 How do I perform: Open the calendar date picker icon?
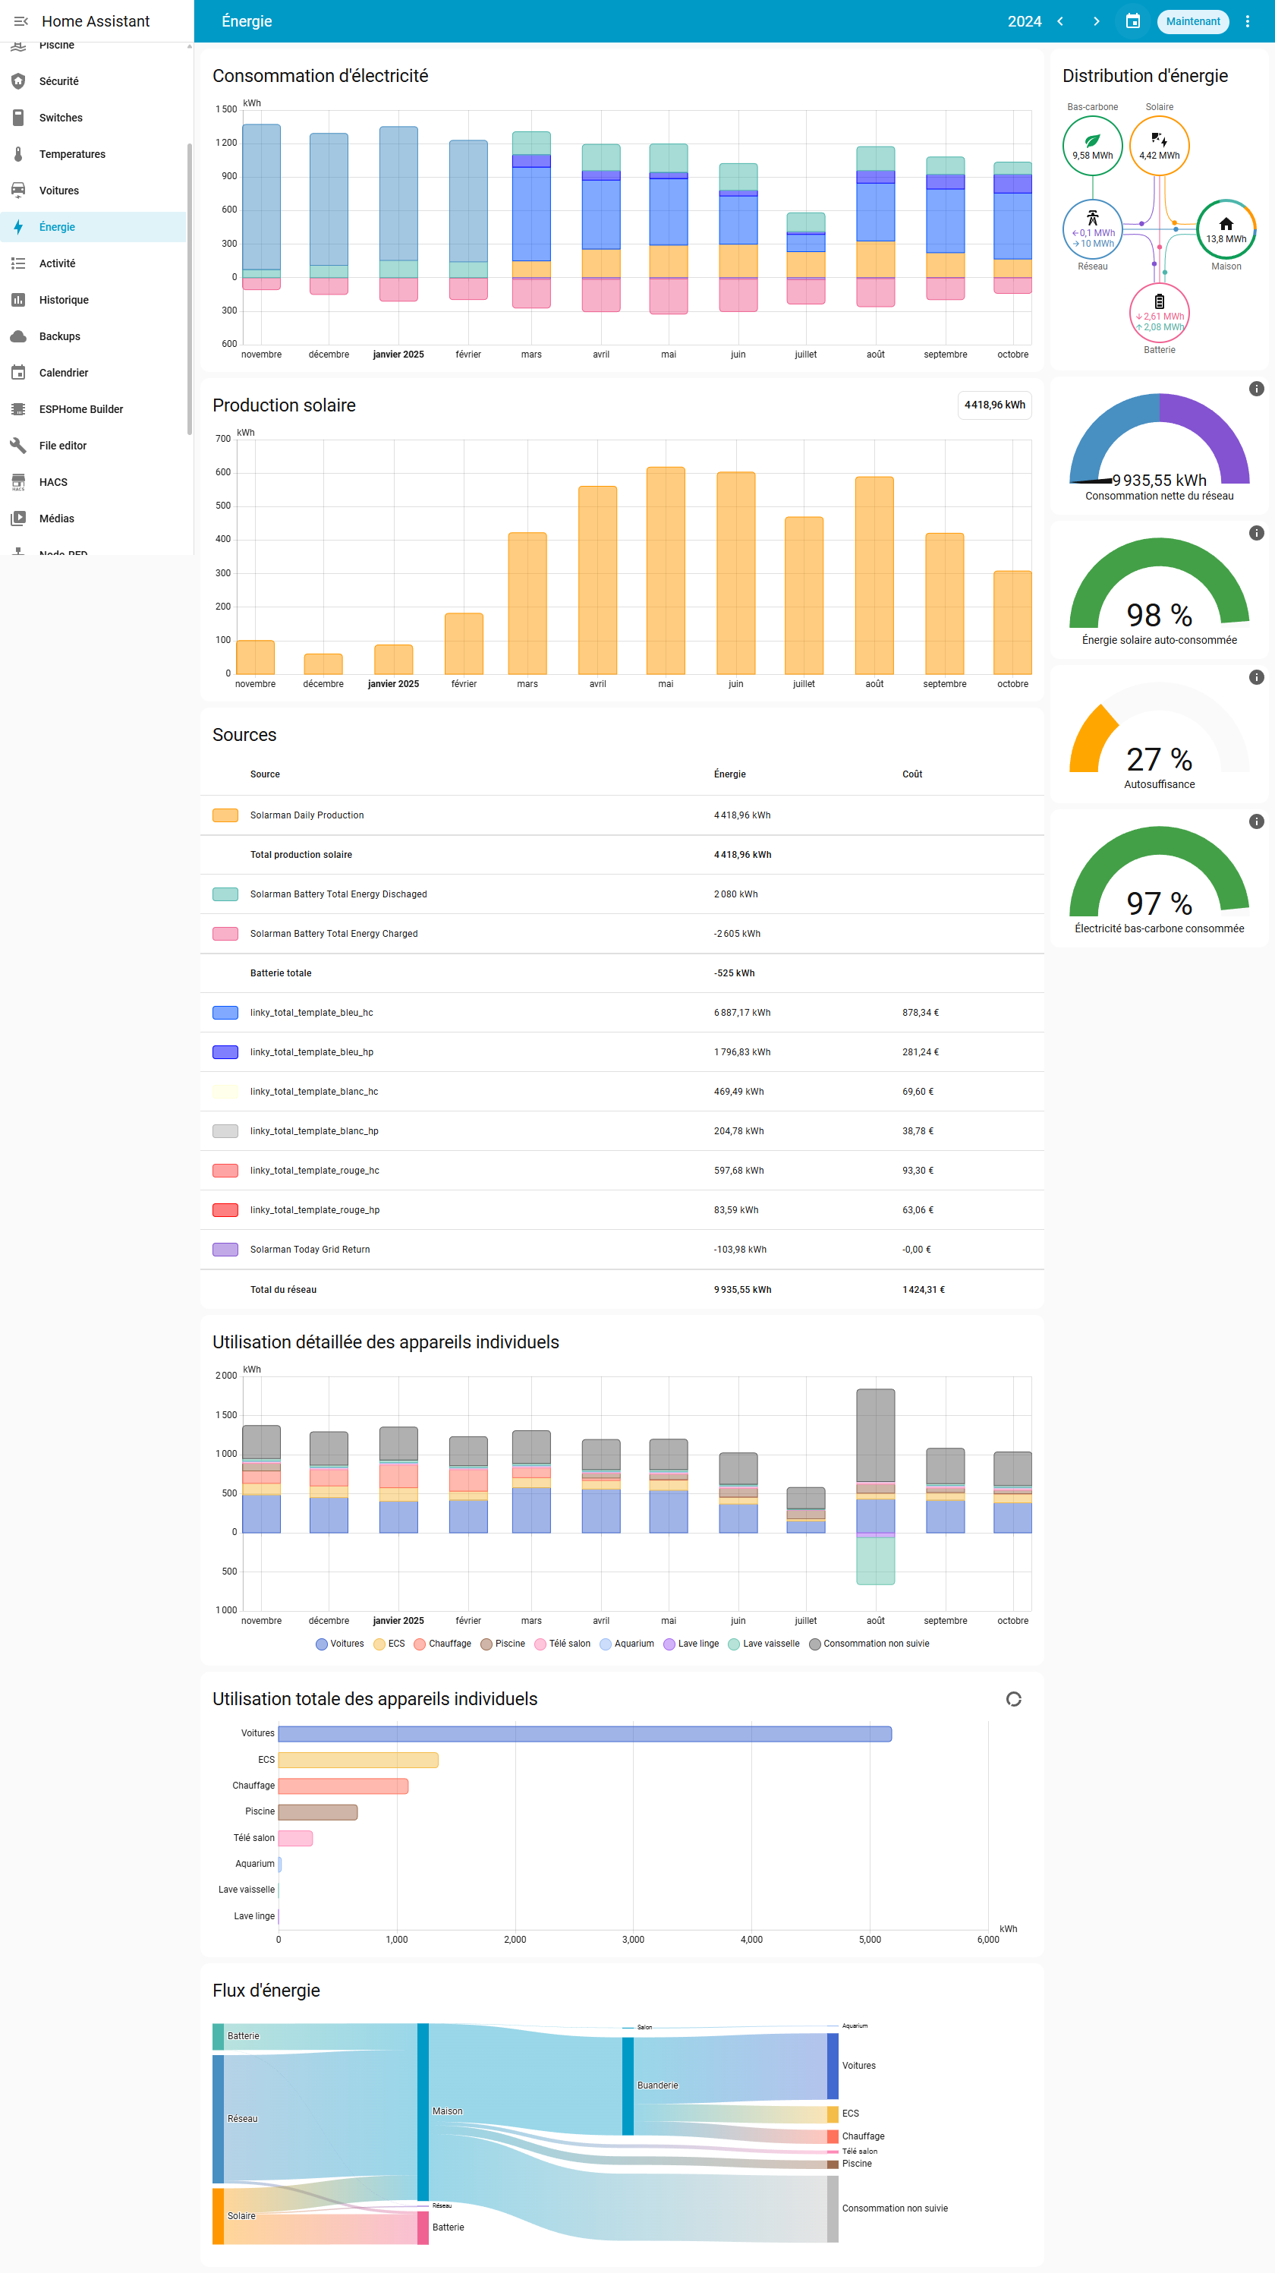tap(1133, 21)
